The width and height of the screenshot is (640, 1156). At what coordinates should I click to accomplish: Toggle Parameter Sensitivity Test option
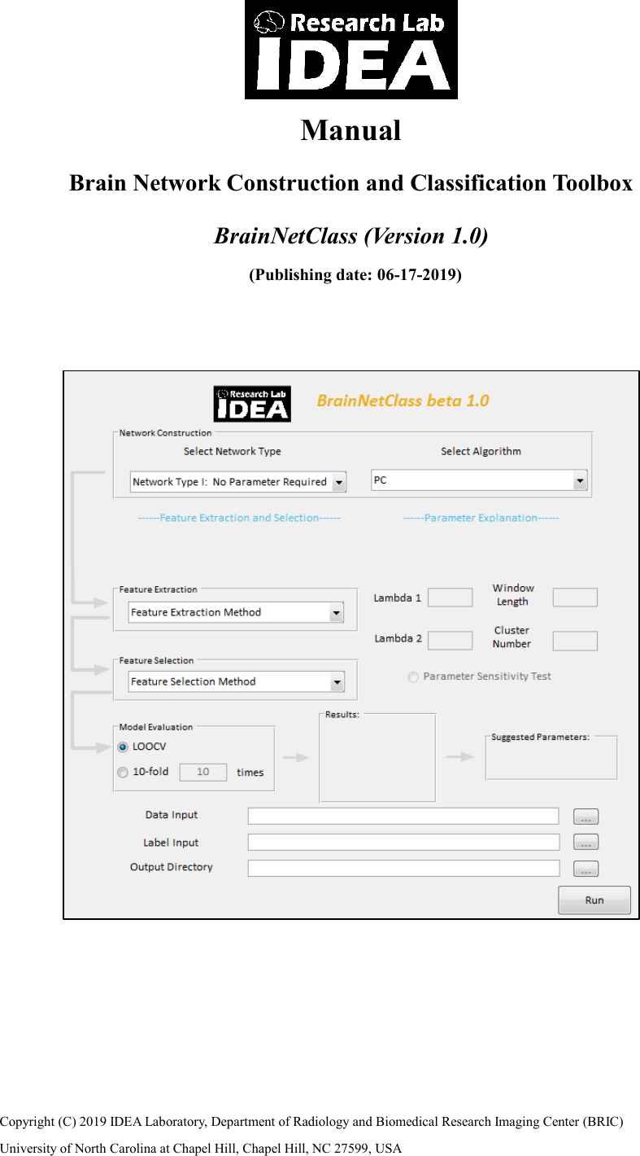(x=413, y=677)
